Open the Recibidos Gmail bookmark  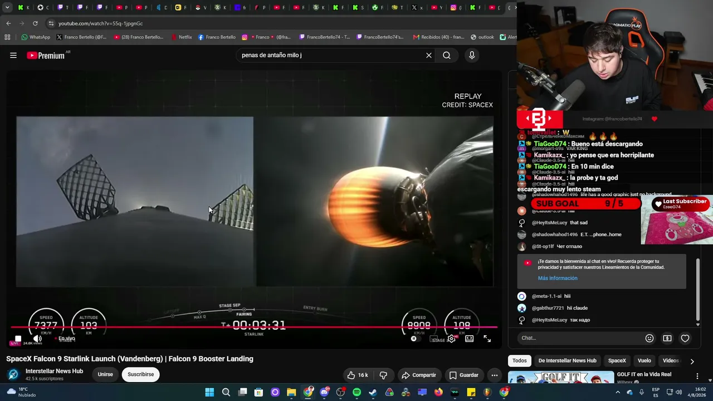click(x=438, y=37)
